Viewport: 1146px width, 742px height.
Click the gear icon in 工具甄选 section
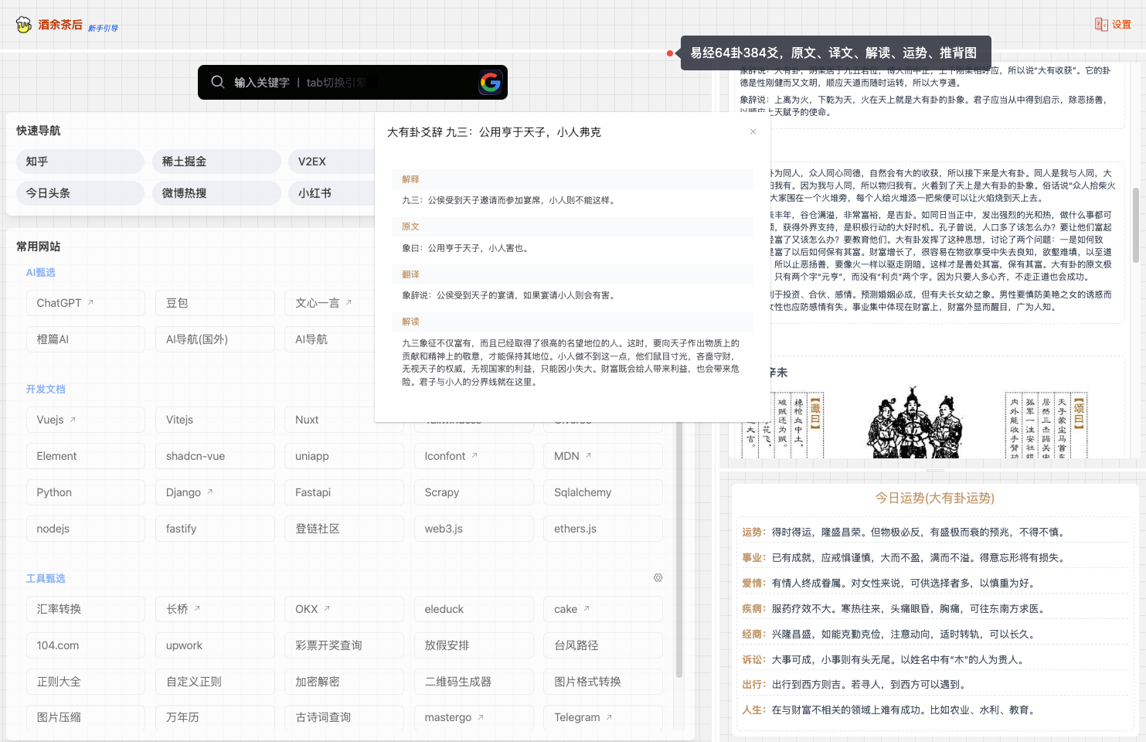(x=658, y=577)
